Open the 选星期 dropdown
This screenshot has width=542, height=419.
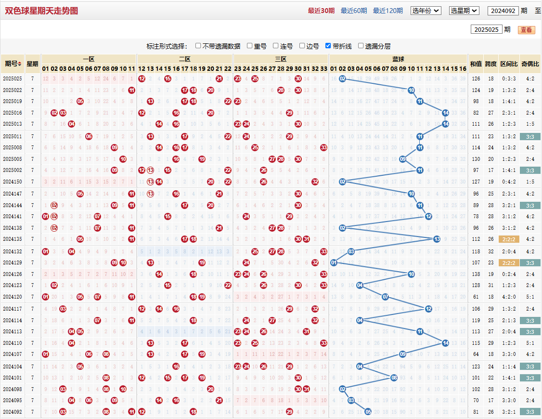click(464, 11)
